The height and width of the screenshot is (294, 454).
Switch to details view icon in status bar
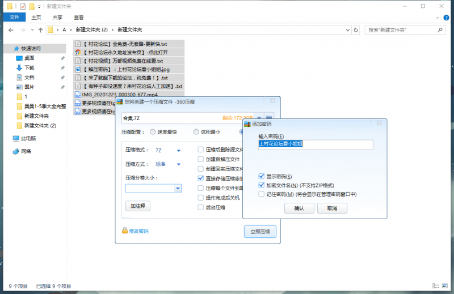coord(436,286)
